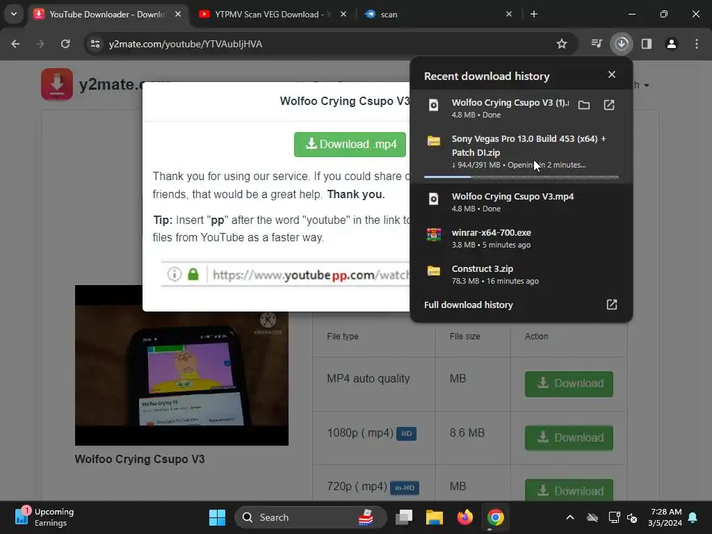Open full download history external icon
712x534 pixels.
coord(612,305)
